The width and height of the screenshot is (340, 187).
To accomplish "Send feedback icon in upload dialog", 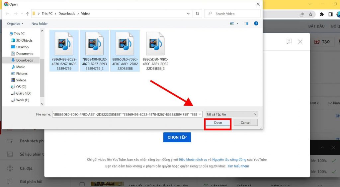I will [289, 41].
